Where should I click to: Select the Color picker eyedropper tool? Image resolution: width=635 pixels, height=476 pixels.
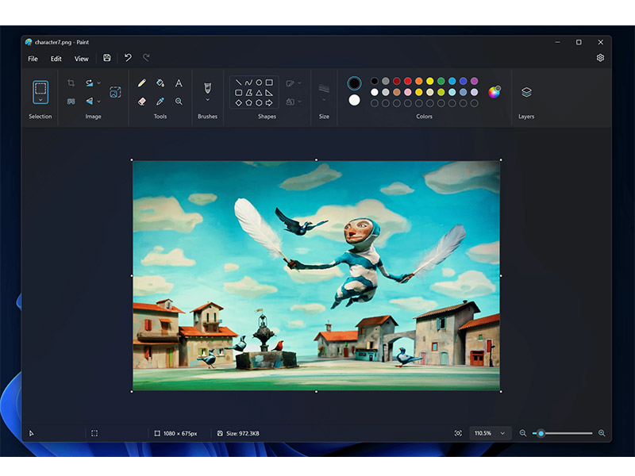coord(160,102)
